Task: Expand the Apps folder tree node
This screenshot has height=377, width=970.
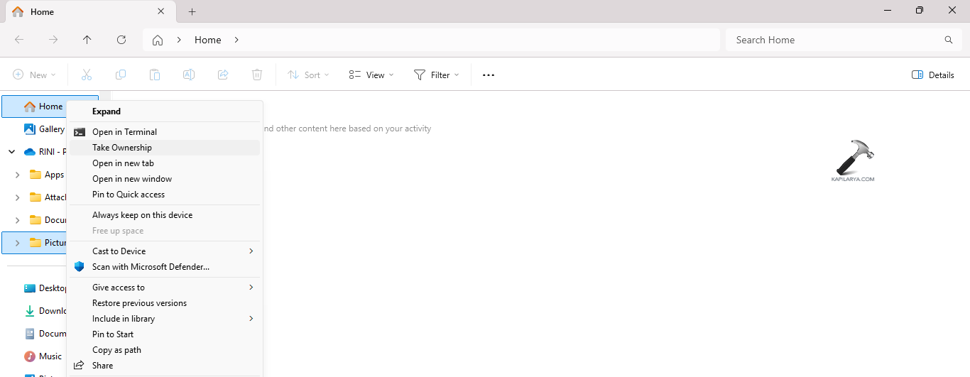Action: pyautogui.click(x=17, y=175)
